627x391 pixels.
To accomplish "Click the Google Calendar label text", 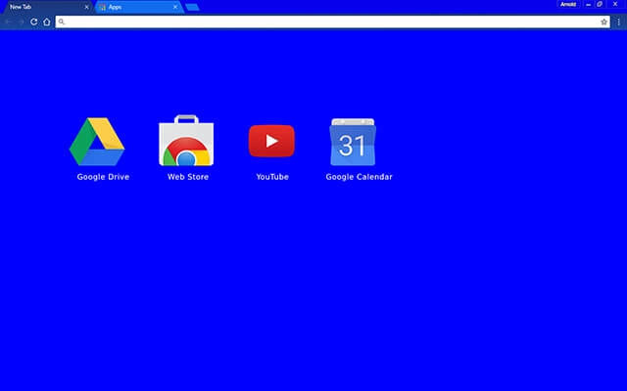I will point(360,177).
